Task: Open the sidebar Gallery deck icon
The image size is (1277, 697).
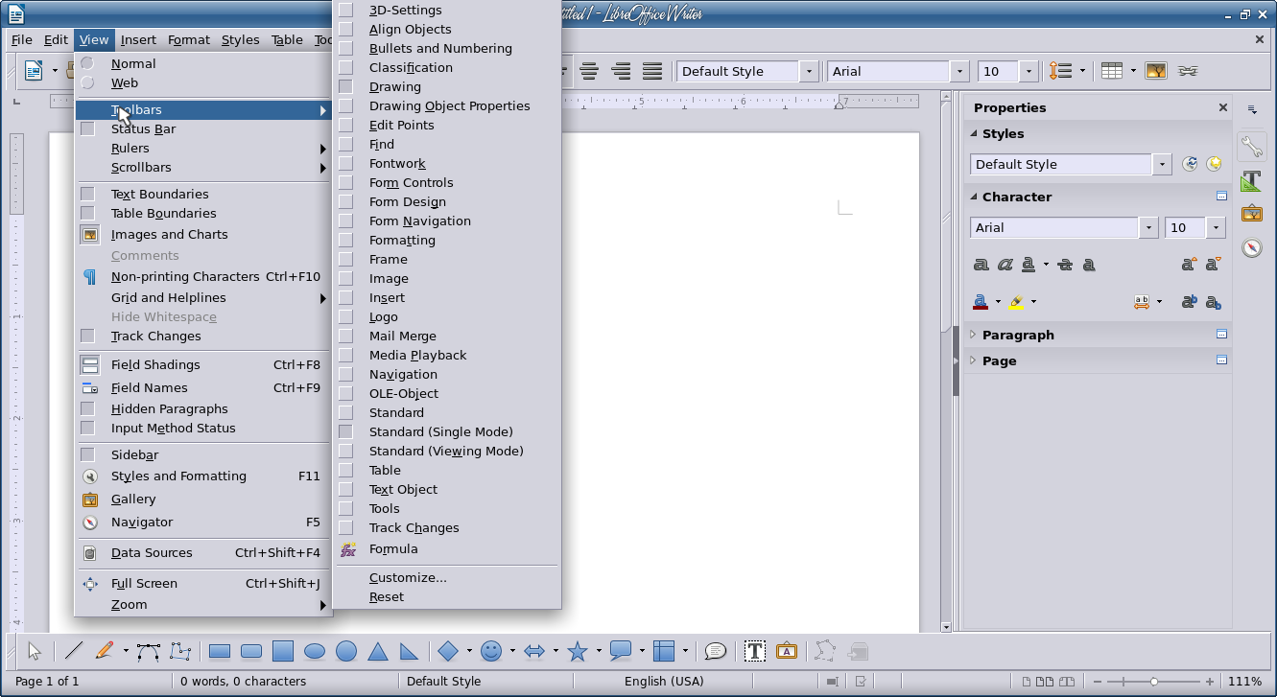Action: click(x=1252, y=214)
